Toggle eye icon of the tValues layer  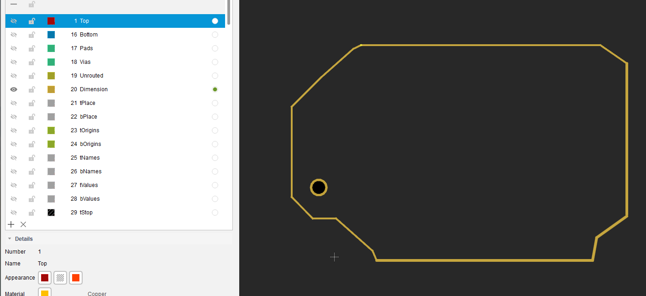tap(14, 185)
